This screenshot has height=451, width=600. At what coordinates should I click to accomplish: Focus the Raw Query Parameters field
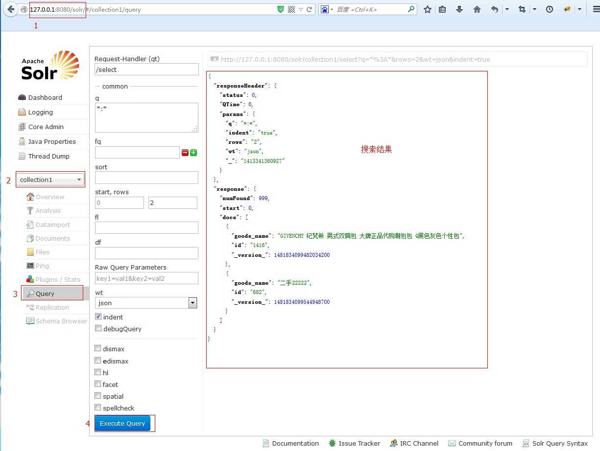point(146,278)
